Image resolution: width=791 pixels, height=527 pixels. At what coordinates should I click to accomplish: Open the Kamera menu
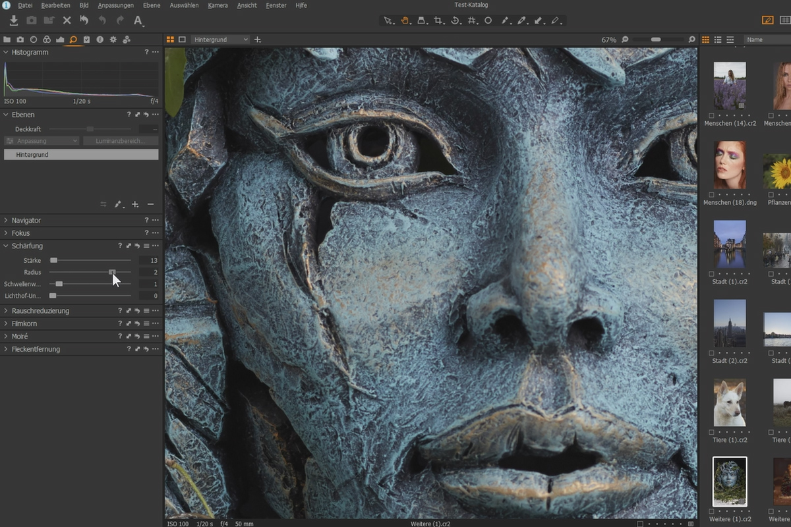point(218,5)
